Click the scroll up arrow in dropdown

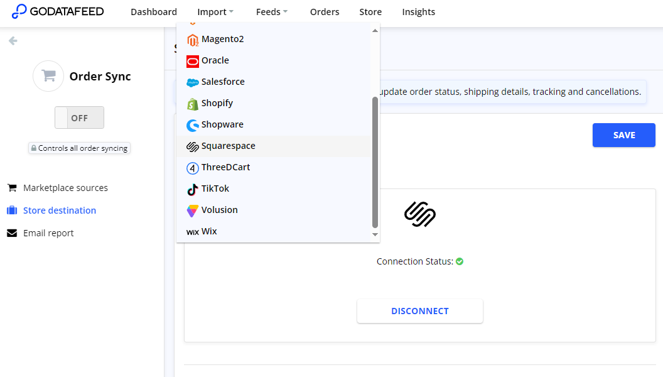click(x=375, y=30)
